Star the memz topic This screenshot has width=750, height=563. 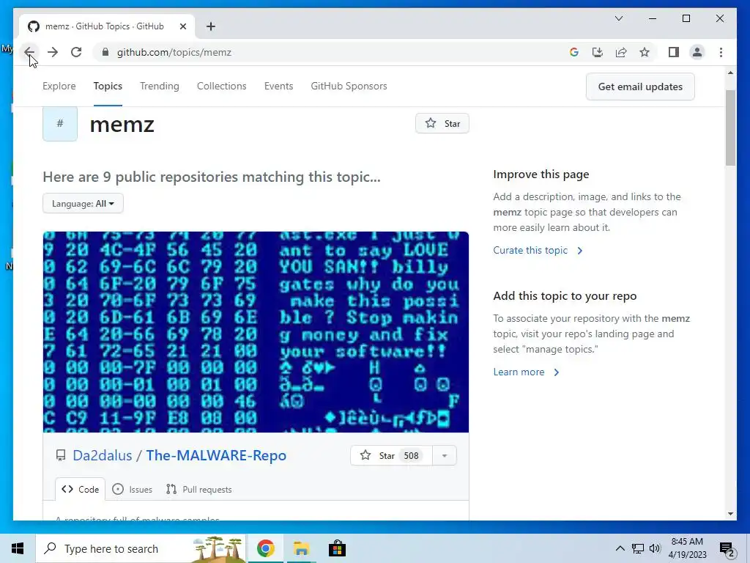click(442, 123)
